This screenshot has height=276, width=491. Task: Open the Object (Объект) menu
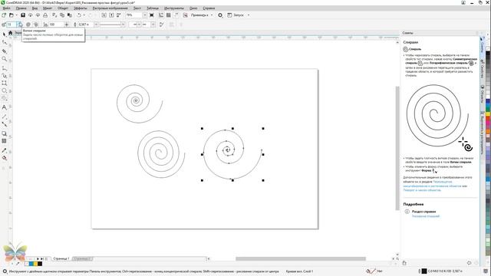(63, 8)
